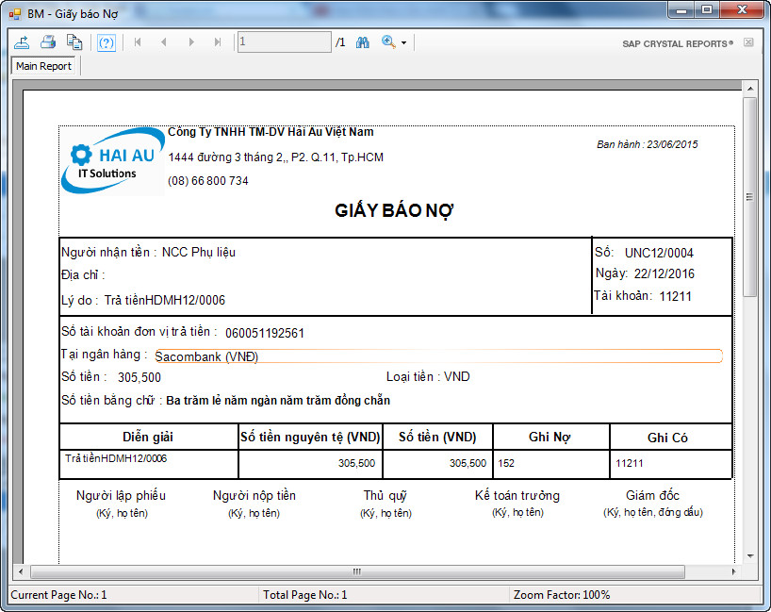The width and height of the screenshot is (771, 612).
Task: Click the Ban hành : 23/06/2015 text
Action: pos(648,144)
